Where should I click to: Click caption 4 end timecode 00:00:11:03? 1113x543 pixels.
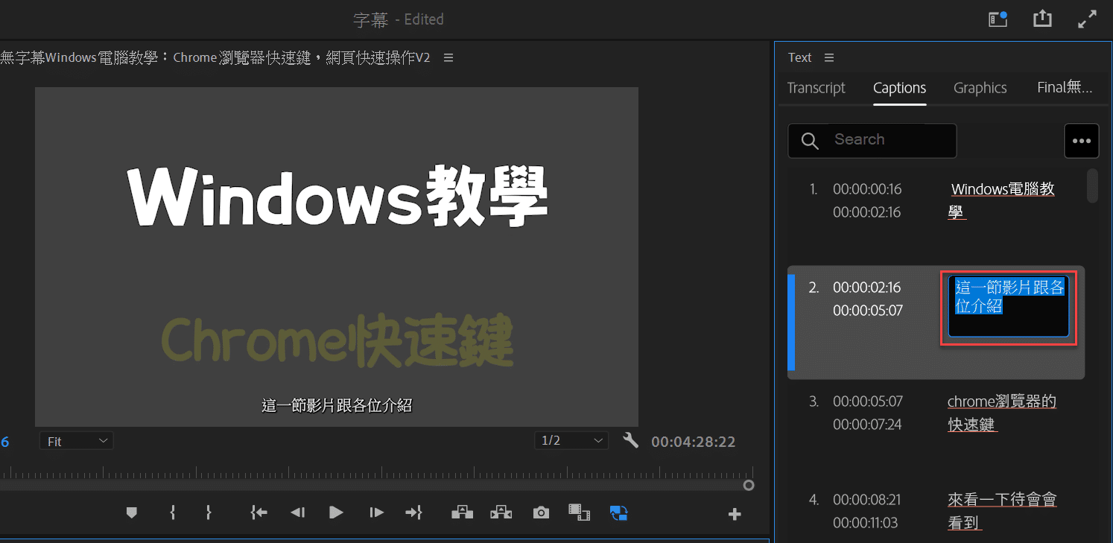867,522
